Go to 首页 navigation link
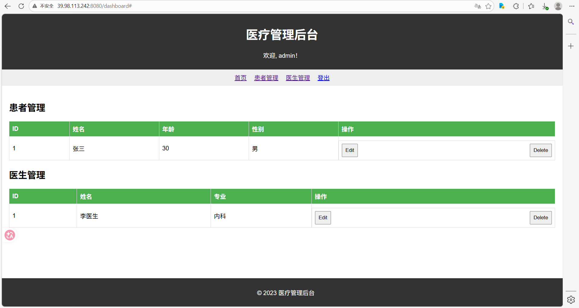The width and height of the screenshot is (579, 308). [240, 78]
